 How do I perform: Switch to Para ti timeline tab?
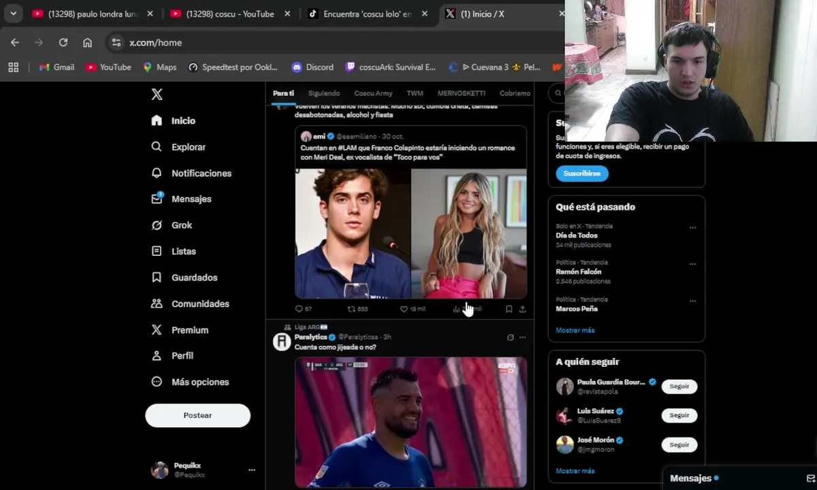click(x=283, y=93)
